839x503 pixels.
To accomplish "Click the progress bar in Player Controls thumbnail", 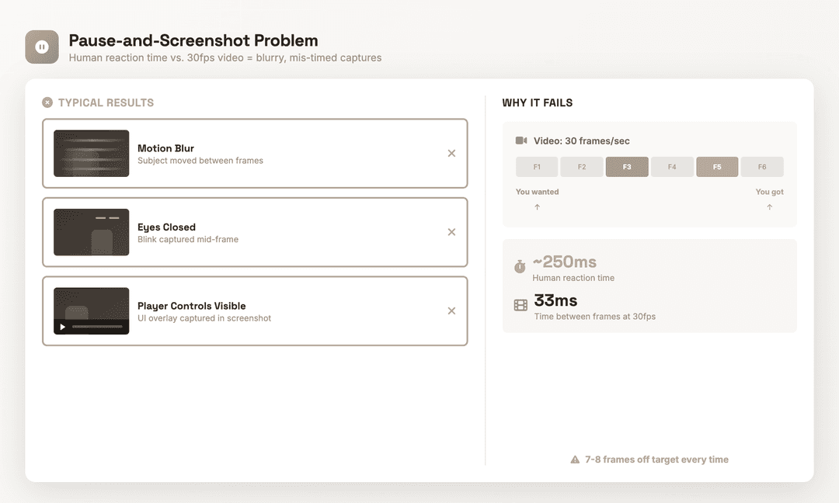I will (97, 327).
